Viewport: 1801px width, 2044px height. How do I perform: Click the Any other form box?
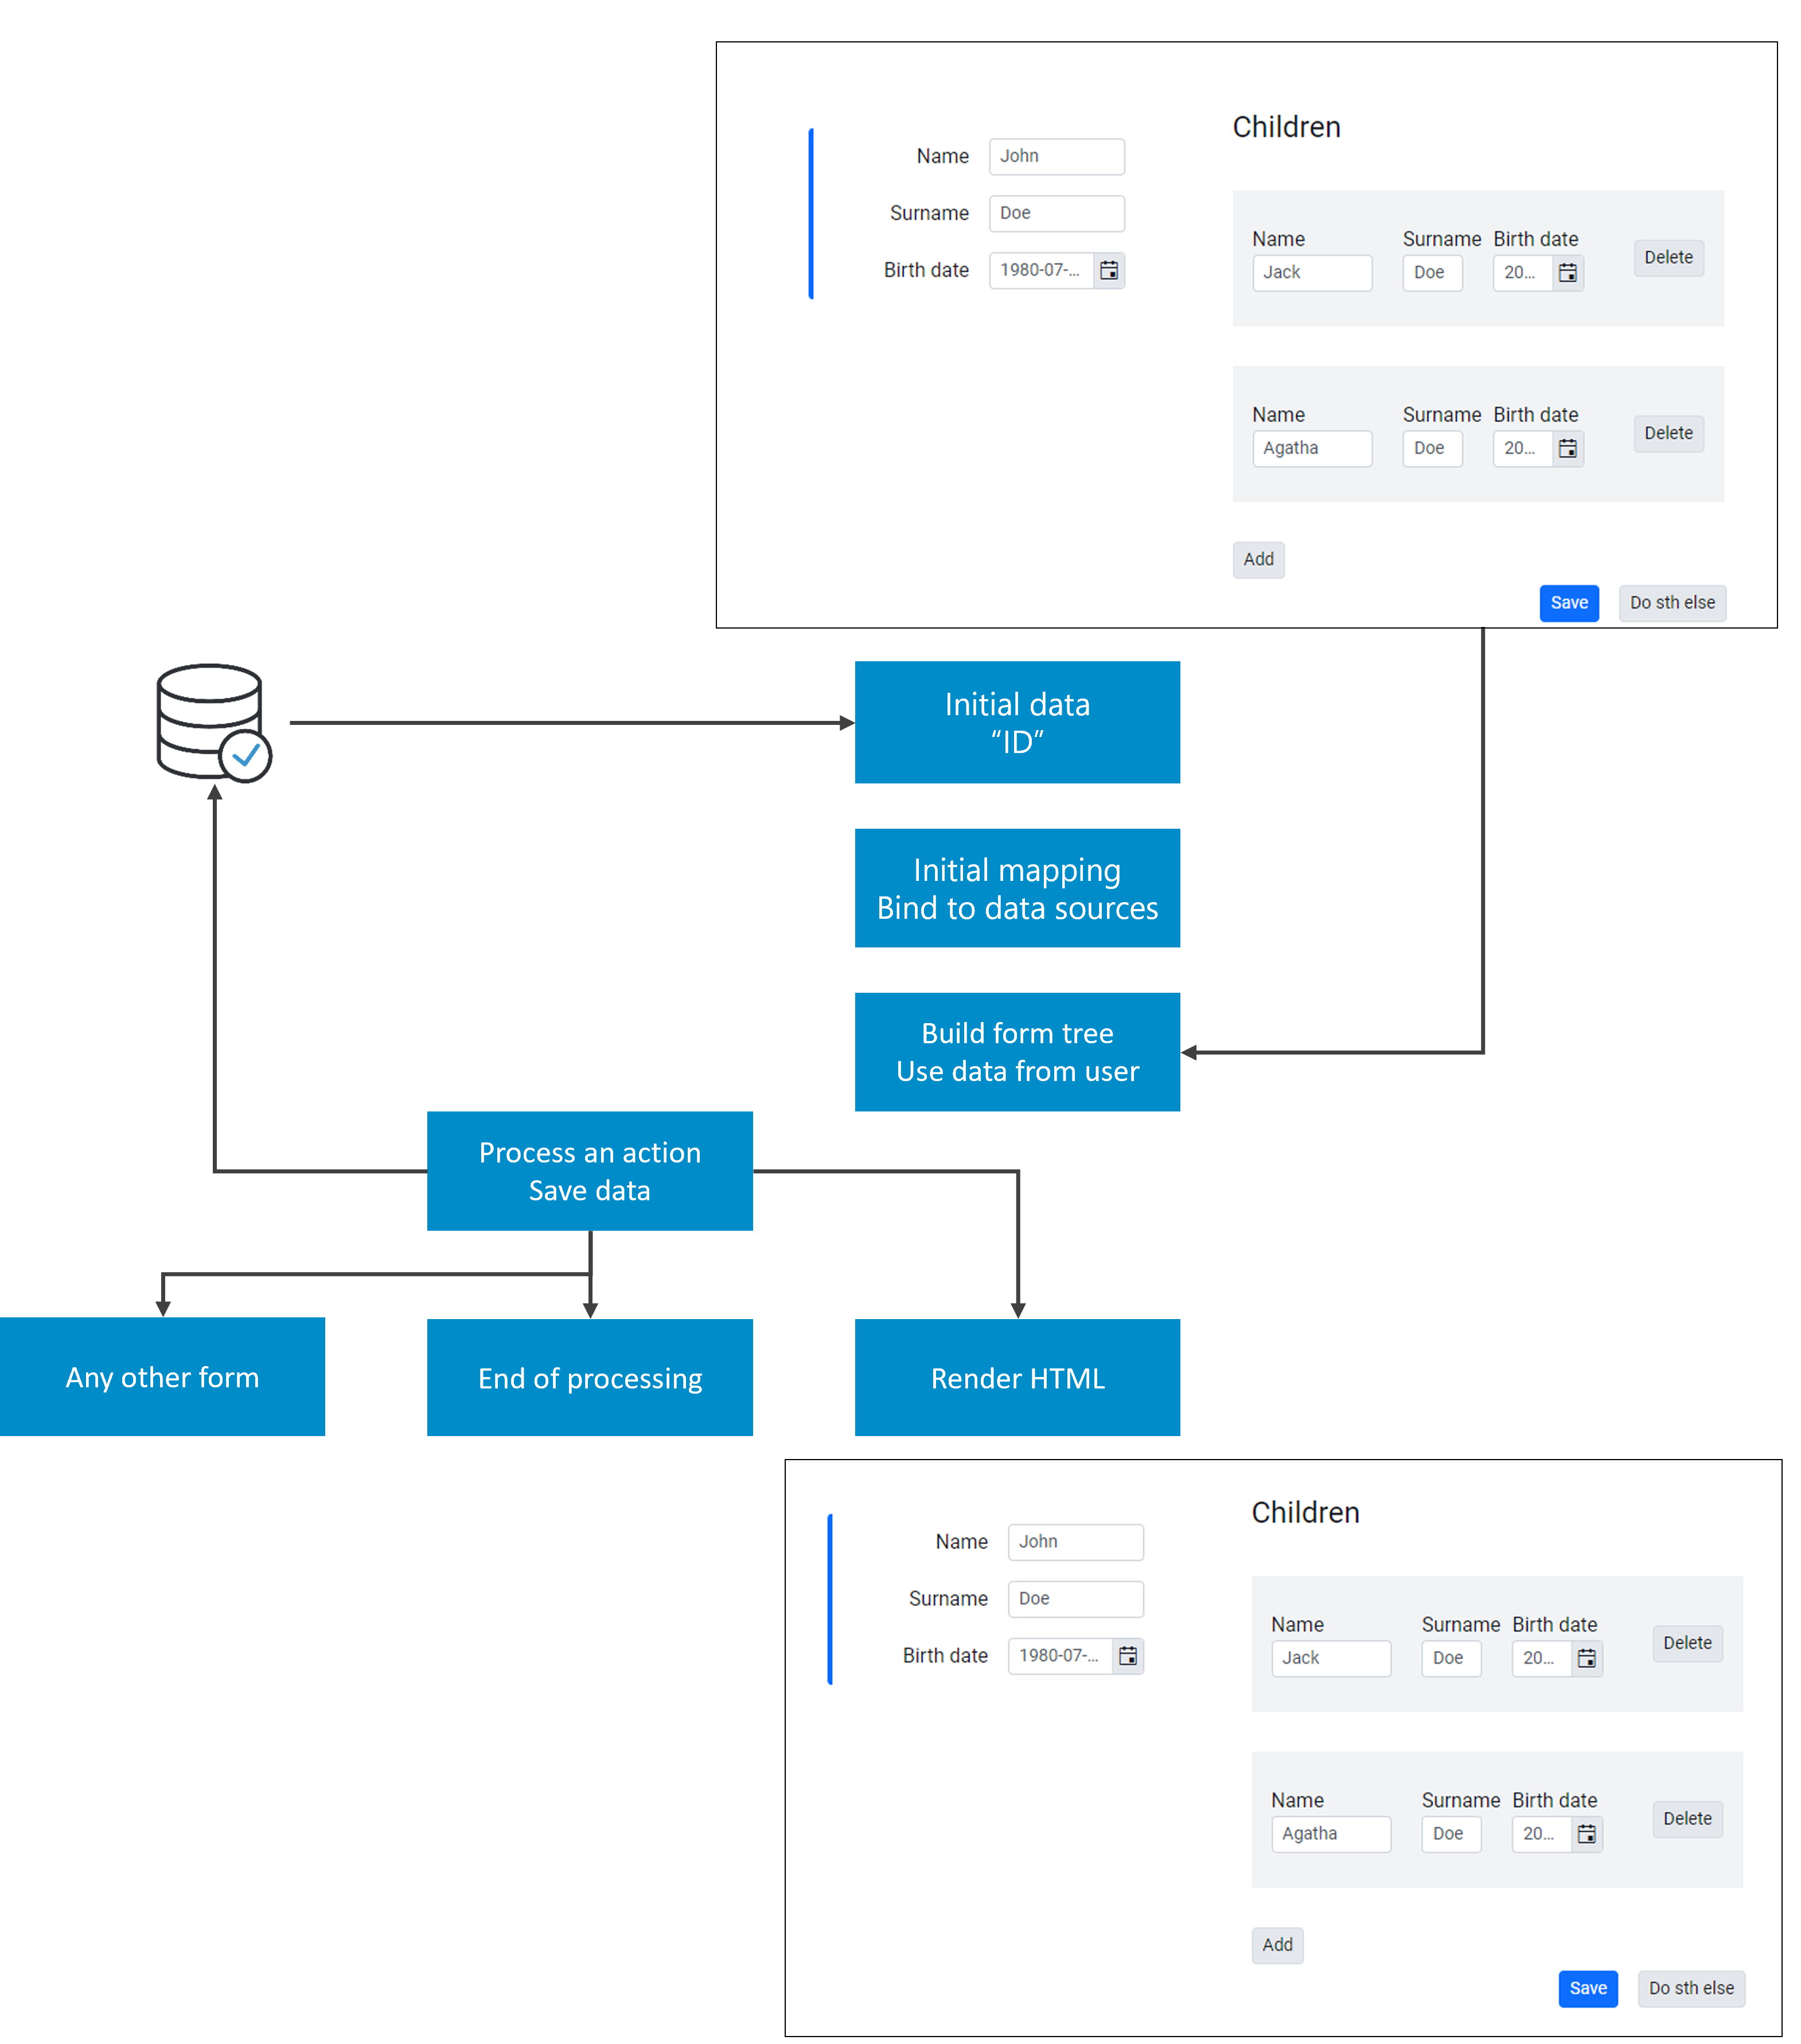[x=162, y=1377]
